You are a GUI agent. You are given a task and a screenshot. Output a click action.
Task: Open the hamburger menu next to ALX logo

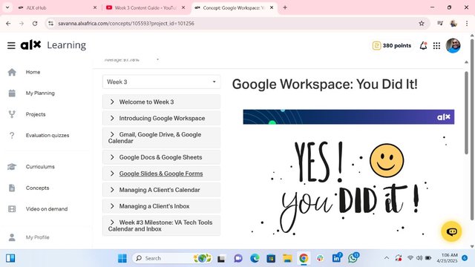click(11, 45)
